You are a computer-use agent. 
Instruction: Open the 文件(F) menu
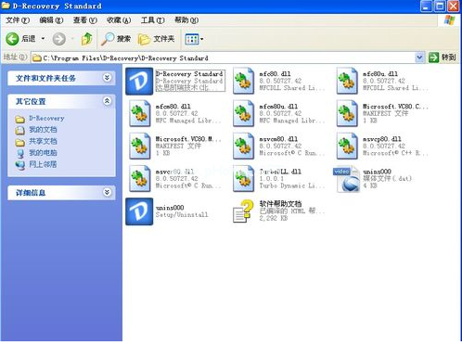[x=18, y=20]
